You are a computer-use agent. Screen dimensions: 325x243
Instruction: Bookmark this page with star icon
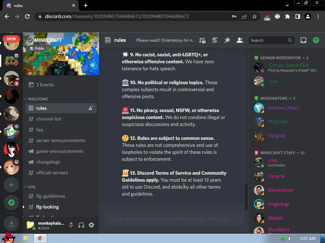(254, 16)
